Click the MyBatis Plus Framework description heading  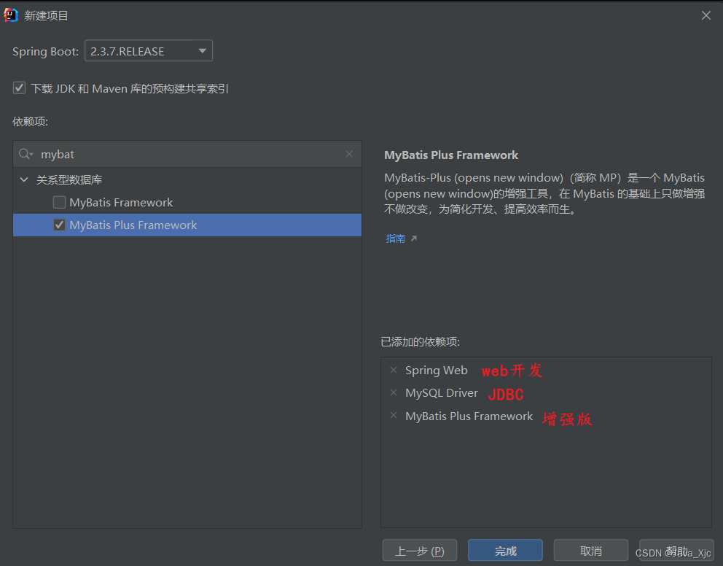pos(451,155)
